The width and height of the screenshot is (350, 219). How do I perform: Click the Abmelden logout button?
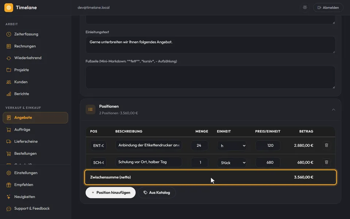click(x=328, y=8)
